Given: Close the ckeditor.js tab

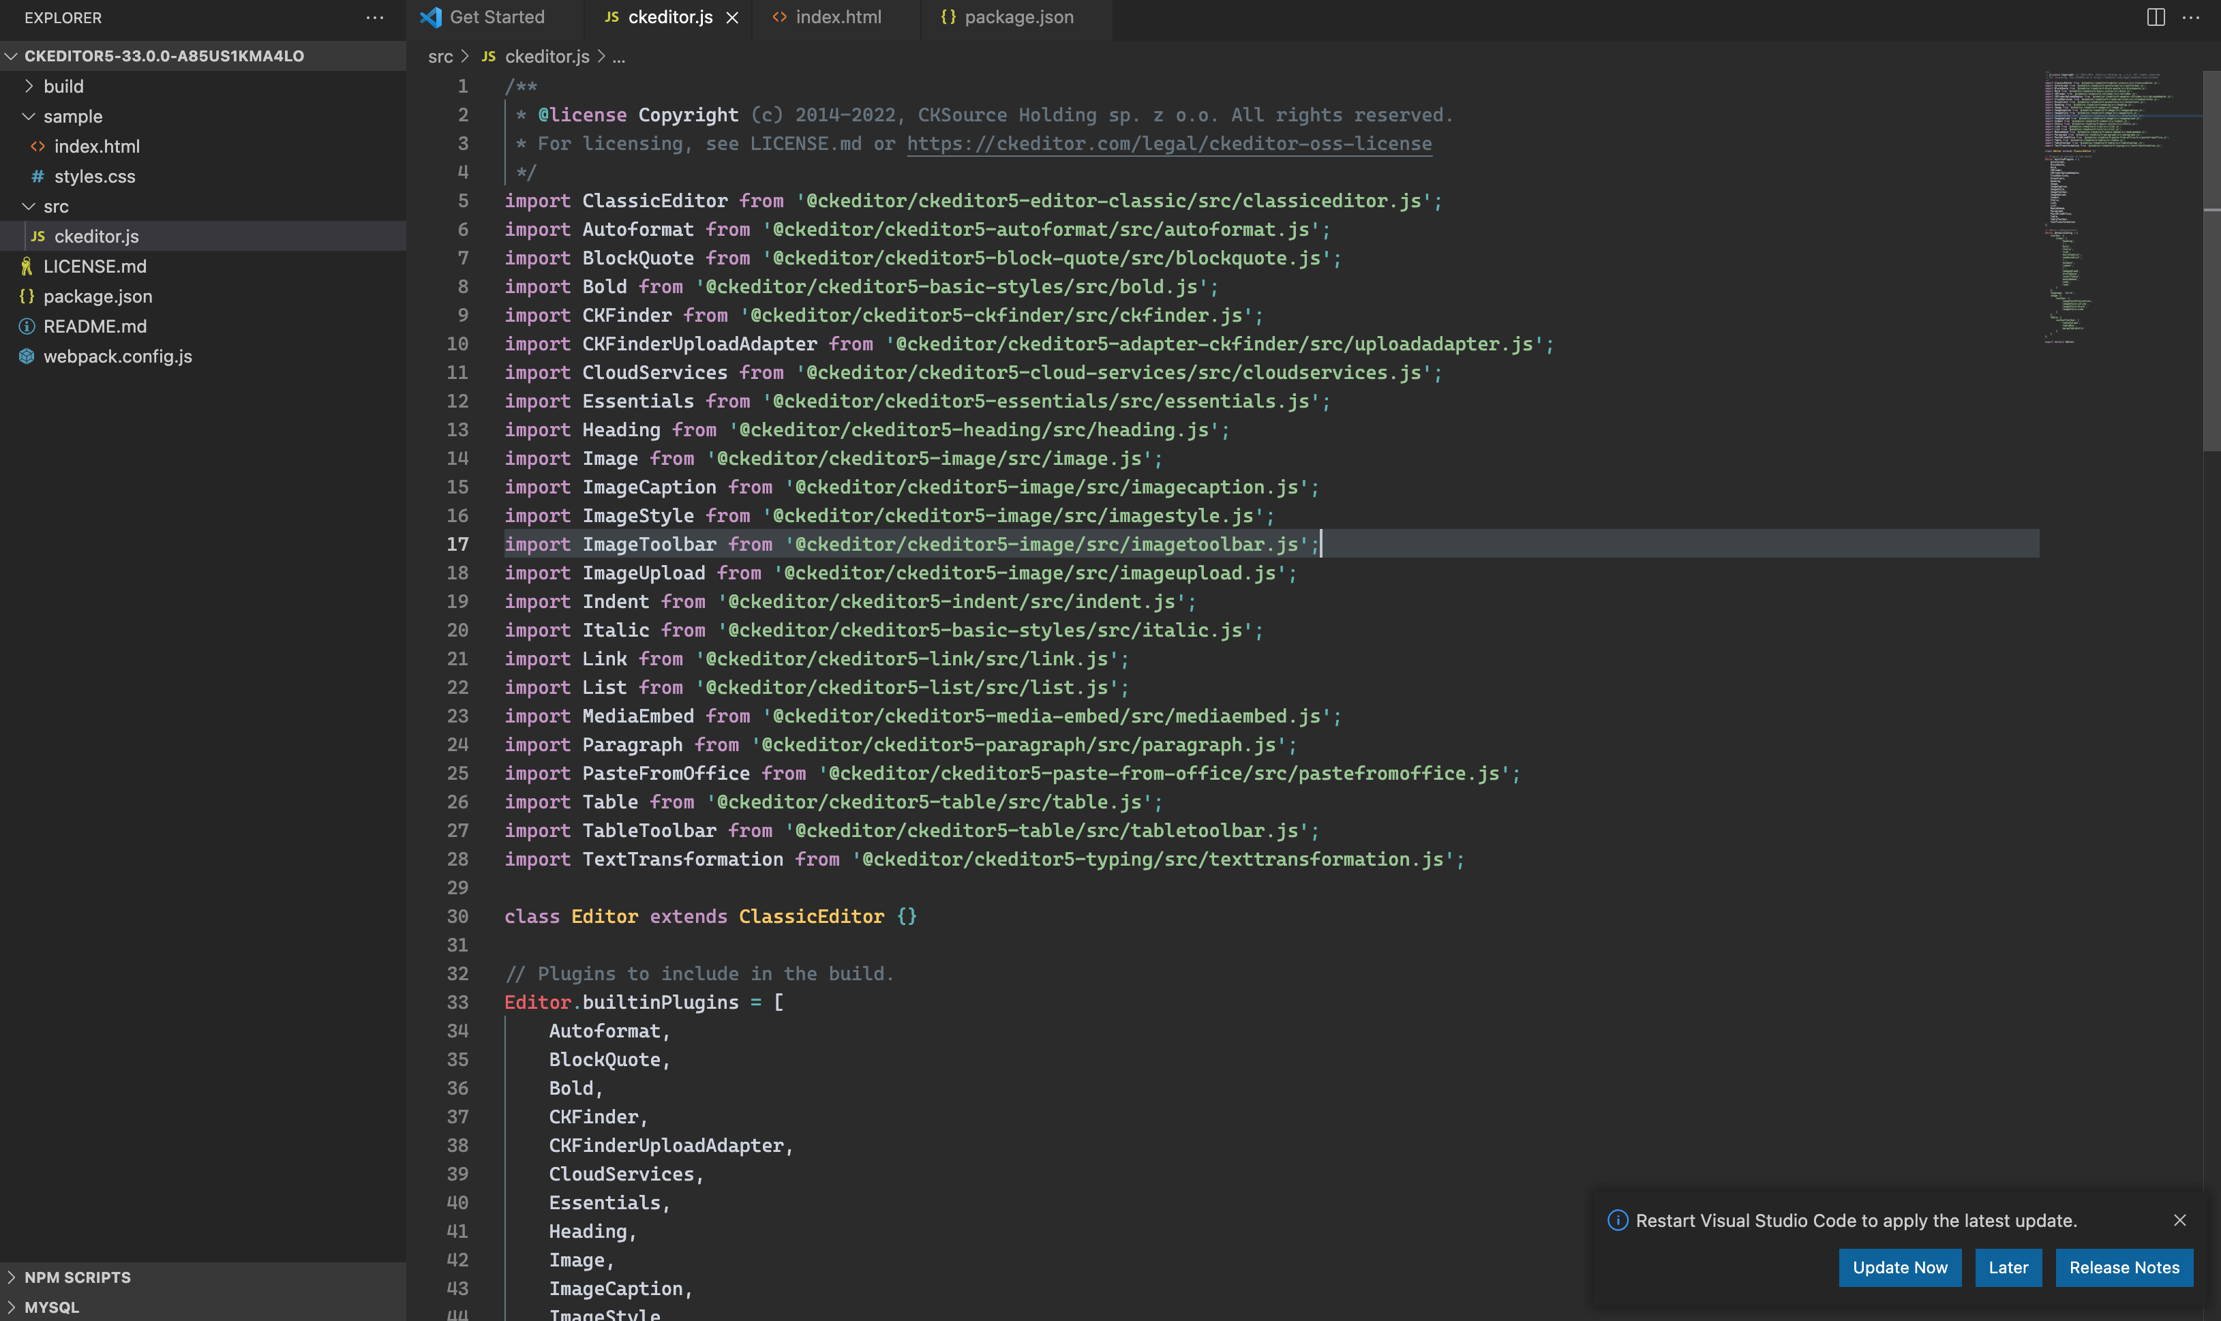Looking at the screenshot, I should [731, 18].
